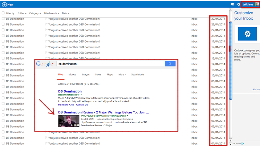Click the blue Customize gear tile

248,34
